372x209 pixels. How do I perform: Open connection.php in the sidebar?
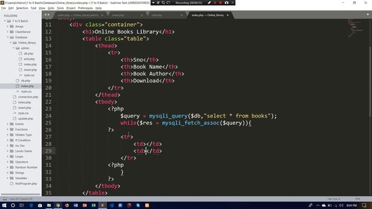coord(28,97)
